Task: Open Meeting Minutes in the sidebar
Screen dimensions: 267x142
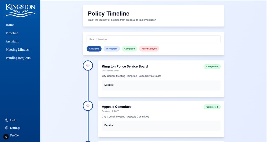Action: [x=18, y=50]
